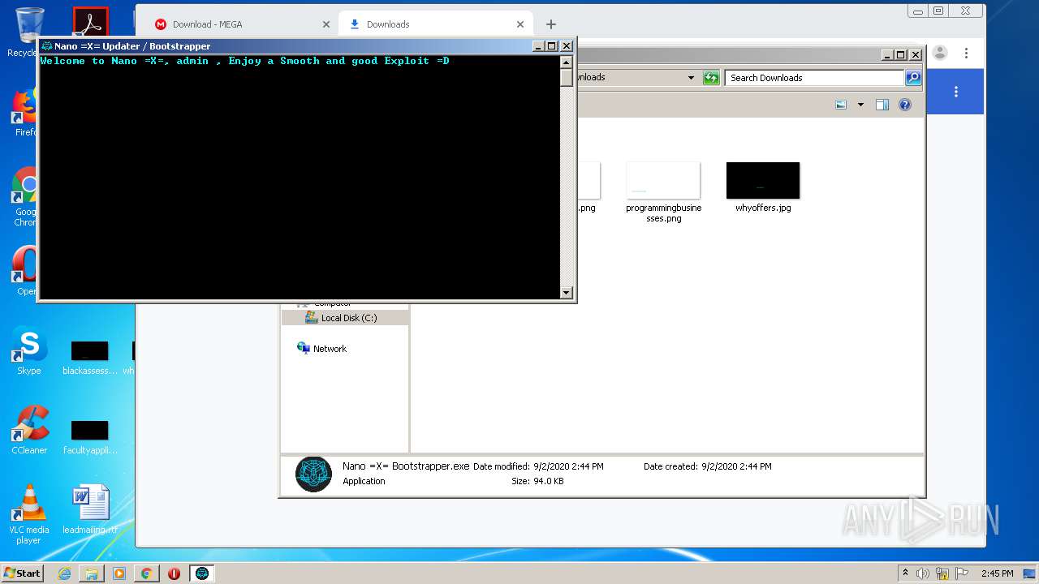This screenshot has height=584, width=1039.
Task: Click the Nano =X= console title bar icon
Action: [47, 46]
